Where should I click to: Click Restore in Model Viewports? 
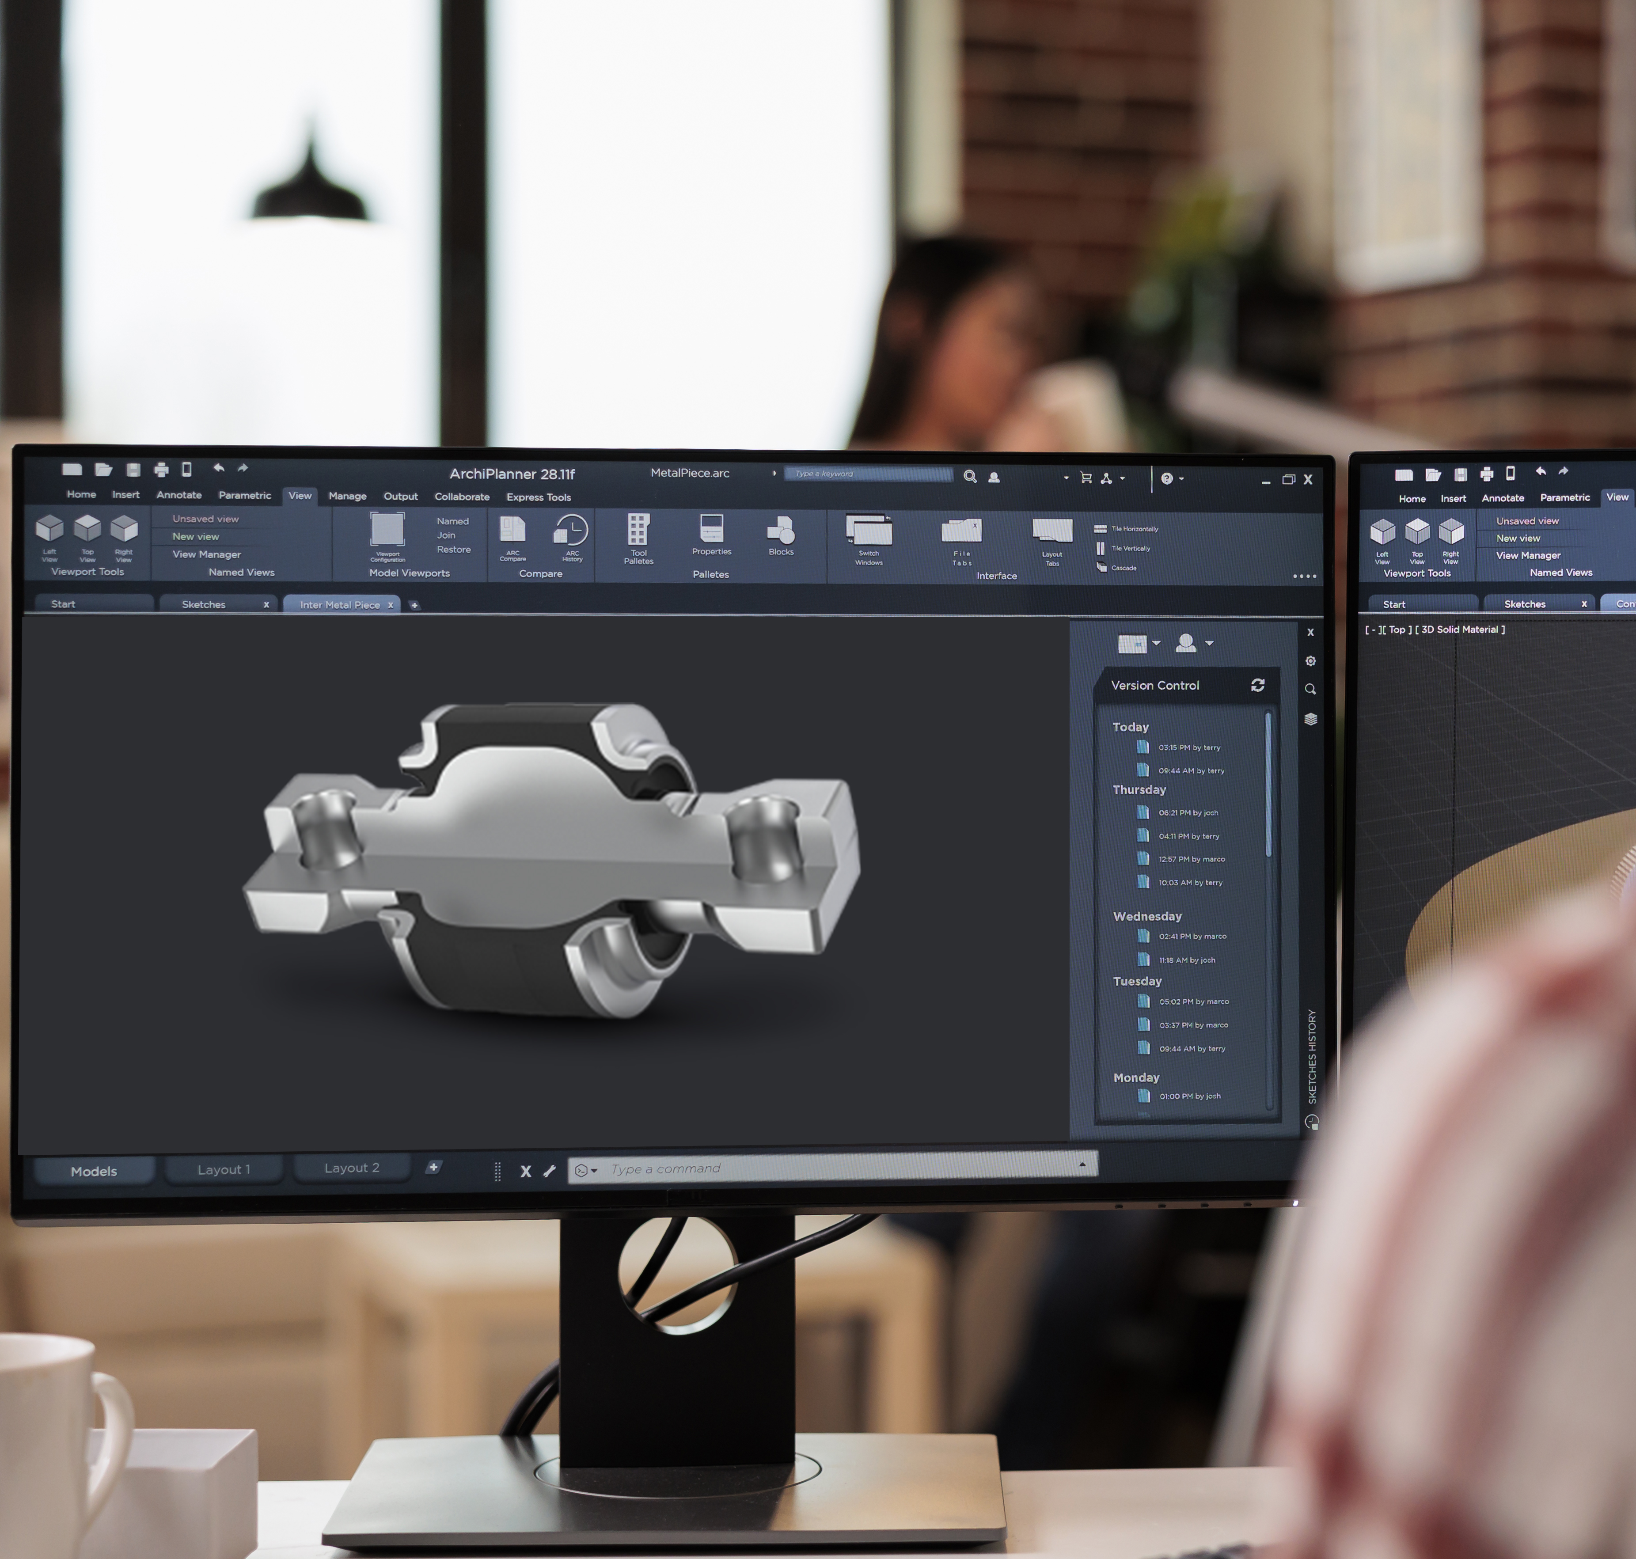pos(454,549)
